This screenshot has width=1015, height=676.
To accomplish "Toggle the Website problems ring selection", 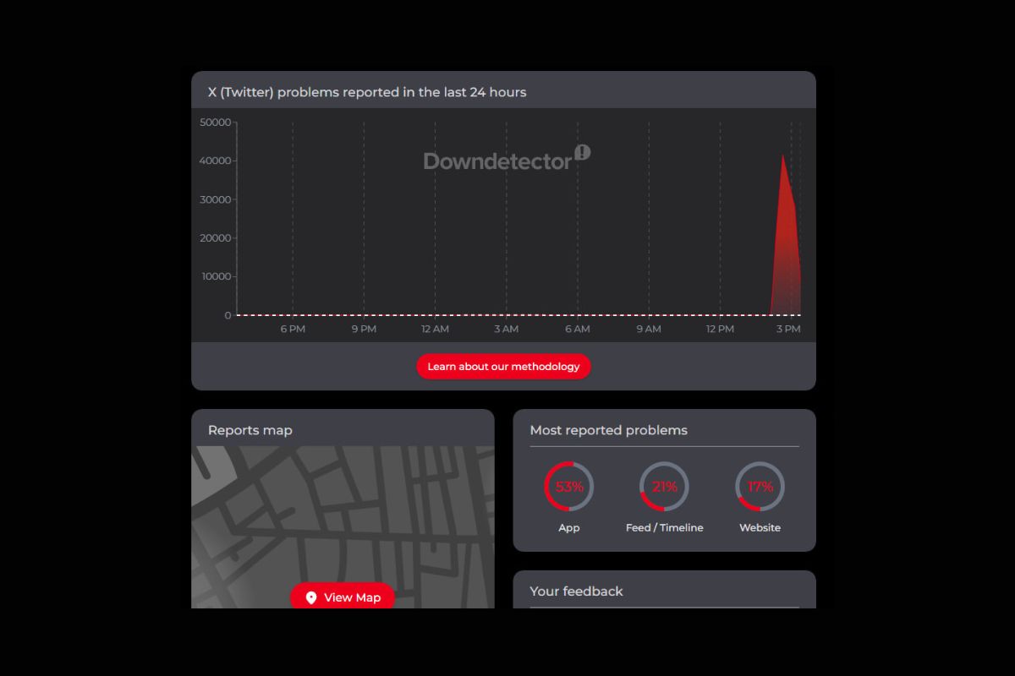I will 760,487.
